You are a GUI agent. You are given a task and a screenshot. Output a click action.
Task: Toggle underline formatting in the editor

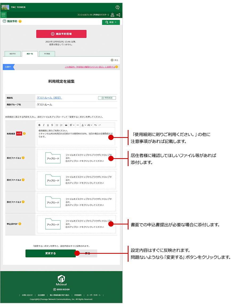pyautogui.click(x=48, y=125)
